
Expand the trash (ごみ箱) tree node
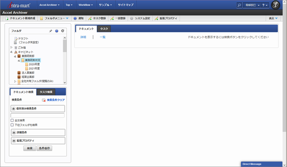pos(11,47)
